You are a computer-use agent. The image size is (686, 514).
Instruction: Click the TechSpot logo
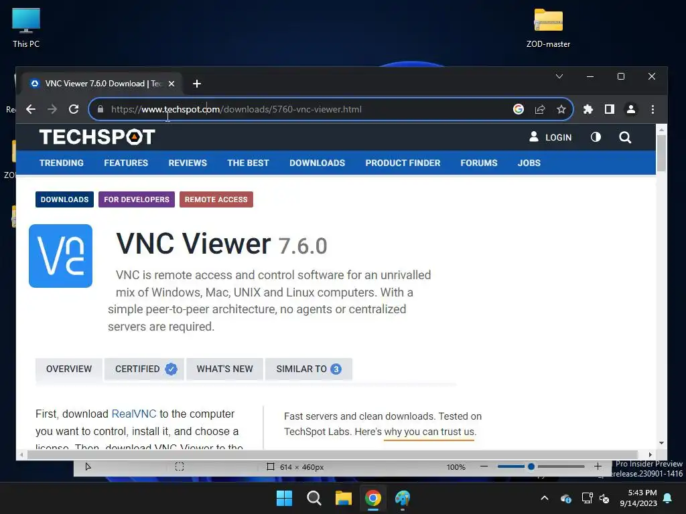[x=97, y=137]
